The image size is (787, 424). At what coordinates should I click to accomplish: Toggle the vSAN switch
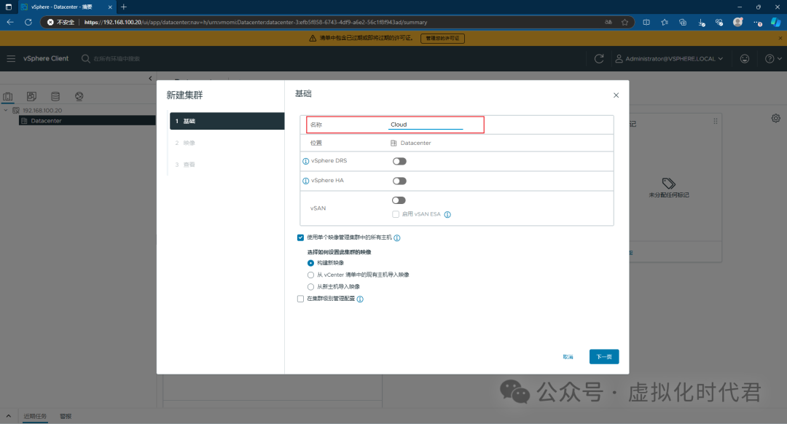coord(399,200)
